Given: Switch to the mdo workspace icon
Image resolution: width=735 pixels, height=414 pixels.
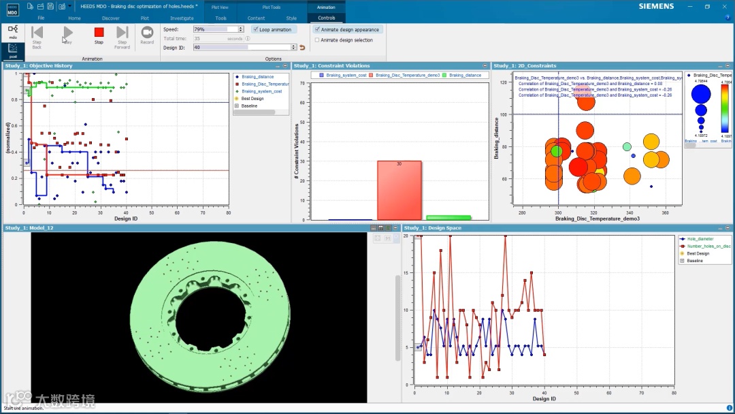Looking at the screenshot, I should 13,32.
